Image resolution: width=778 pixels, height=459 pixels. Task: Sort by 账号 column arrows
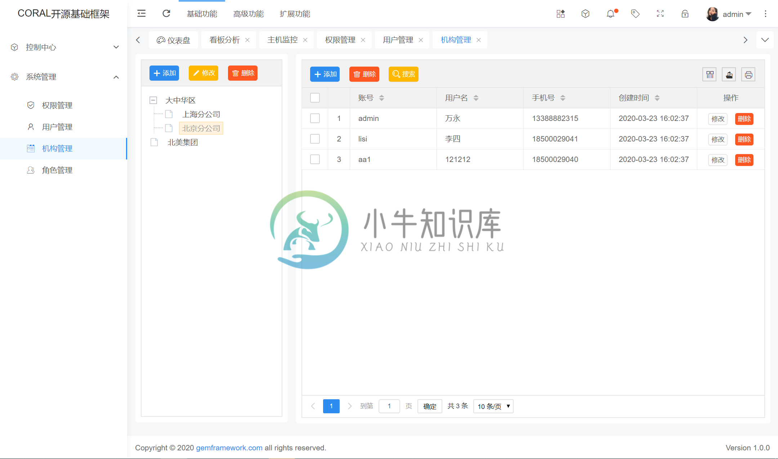coord(382,98)
